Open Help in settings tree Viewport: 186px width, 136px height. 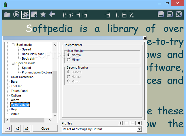tap(14, 109)
